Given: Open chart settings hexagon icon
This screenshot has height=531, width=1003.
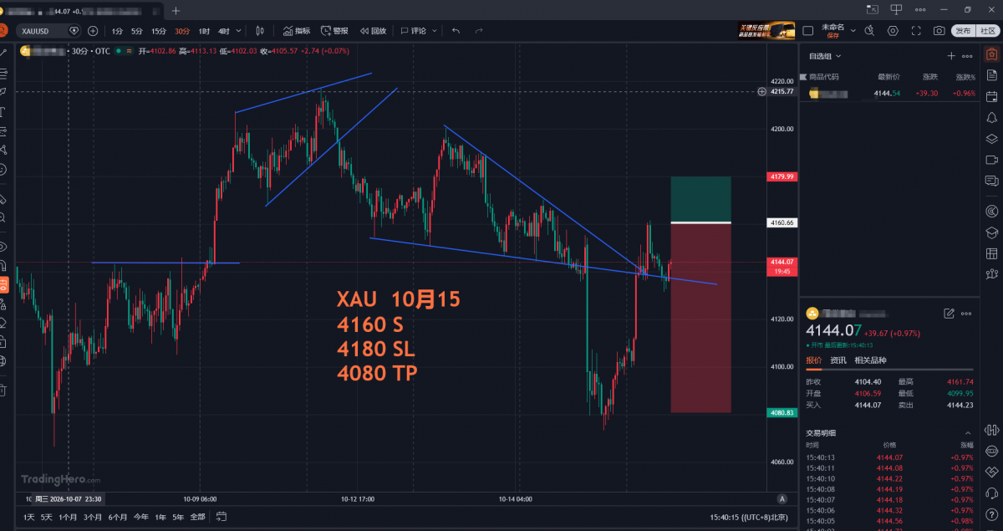Looking at the screenshot, I should click(893, 31).
